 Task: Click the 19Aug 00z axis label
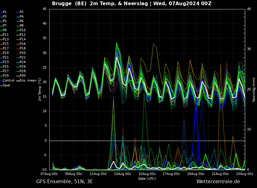click(196, 174)
